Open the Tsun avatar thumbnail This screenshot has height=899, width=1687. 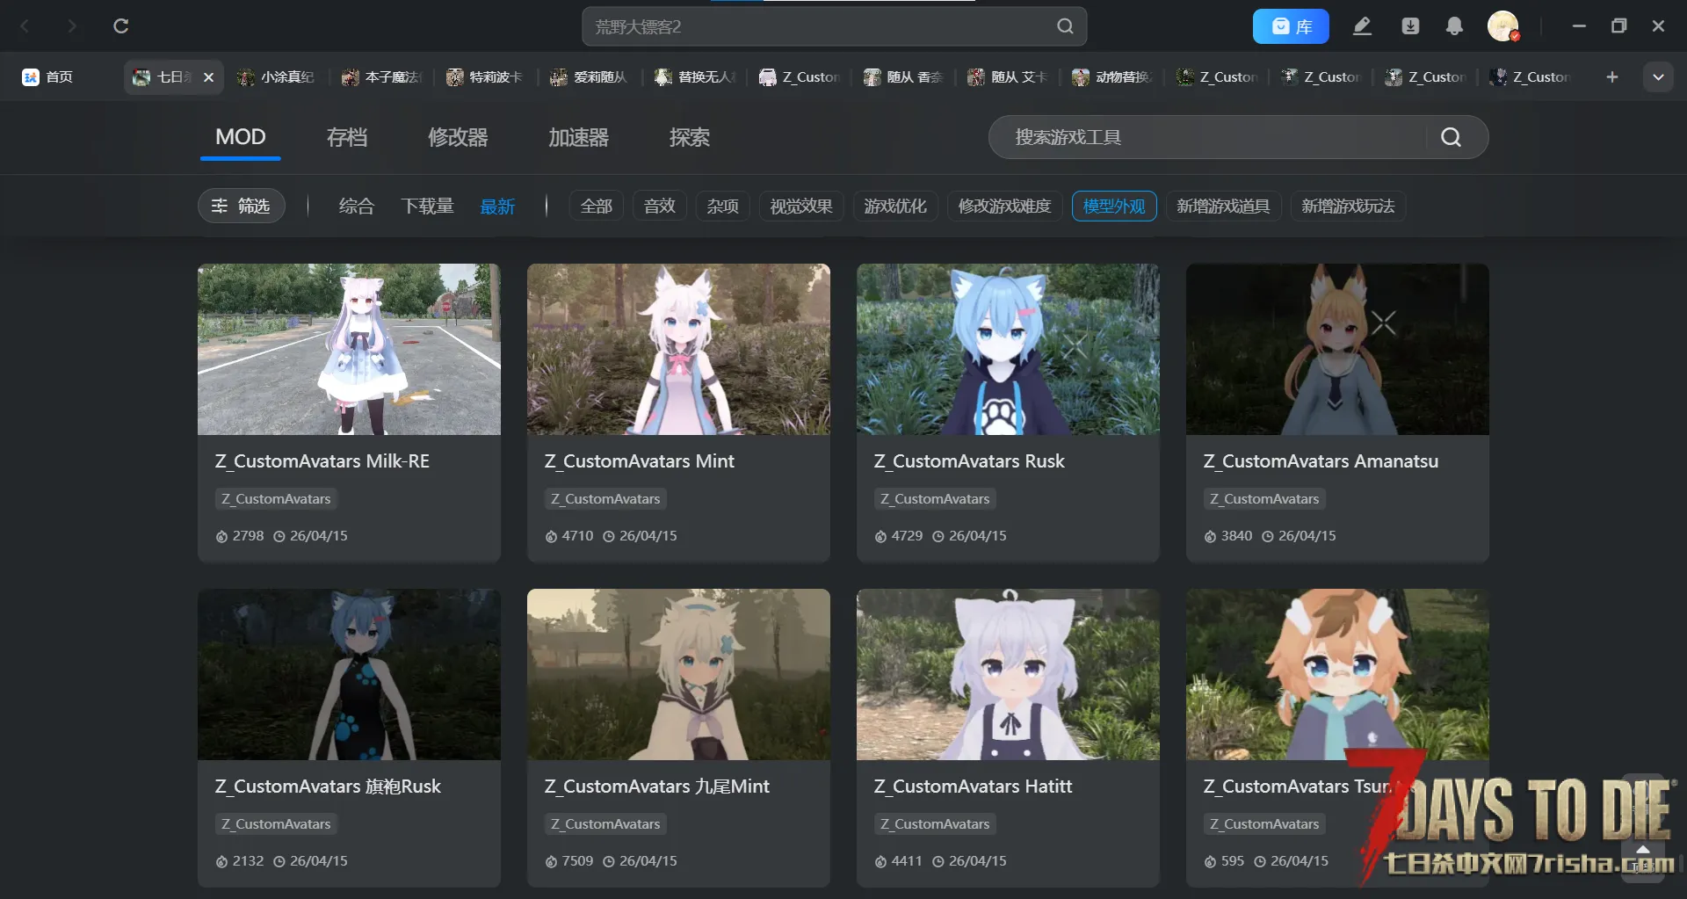click(1337, 674)
